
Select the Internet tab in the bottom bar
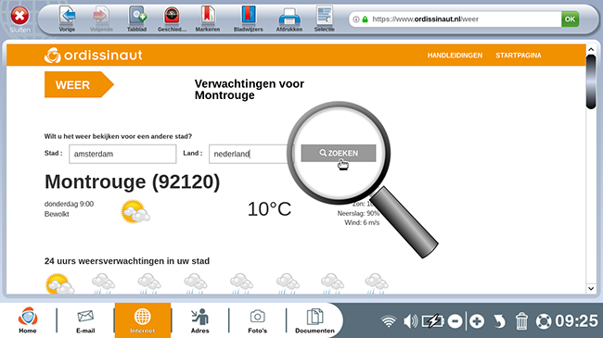pyautogui.click(x=142, y=320)
